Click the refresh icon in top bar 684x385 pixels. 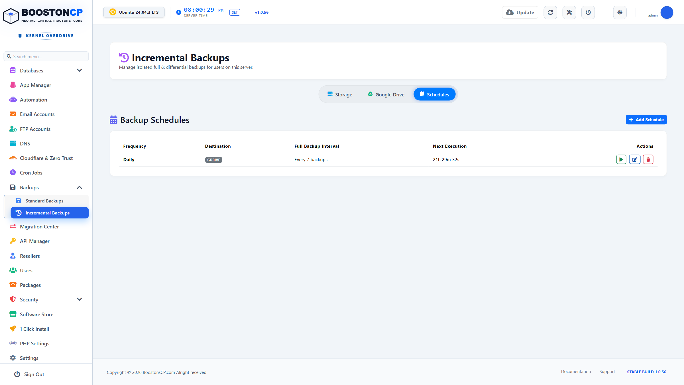[550, 12]
